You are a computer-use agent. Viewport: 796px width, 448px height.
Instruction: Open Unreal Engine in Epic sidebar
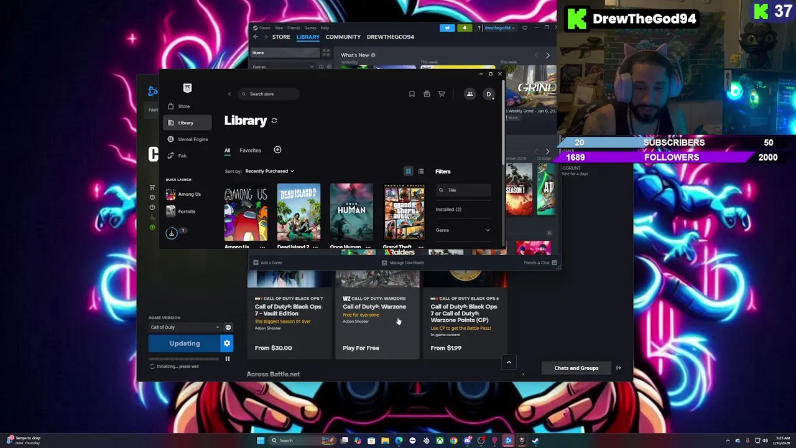pyautogui.click(x=187, y=139)
